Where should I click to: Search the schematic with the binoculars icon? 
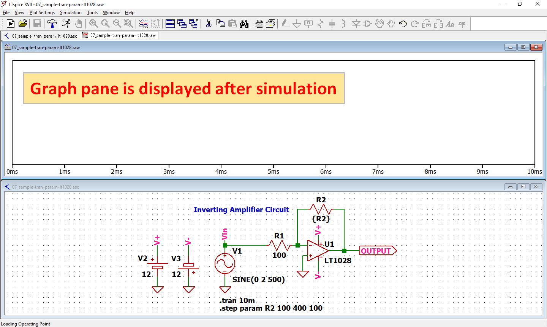pos(244,24)
